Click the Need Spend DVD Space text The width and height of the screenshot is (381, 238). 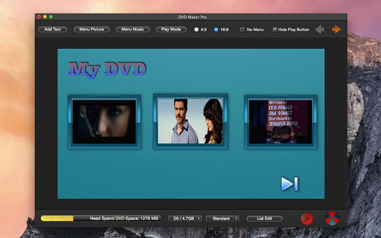point(124,218)
